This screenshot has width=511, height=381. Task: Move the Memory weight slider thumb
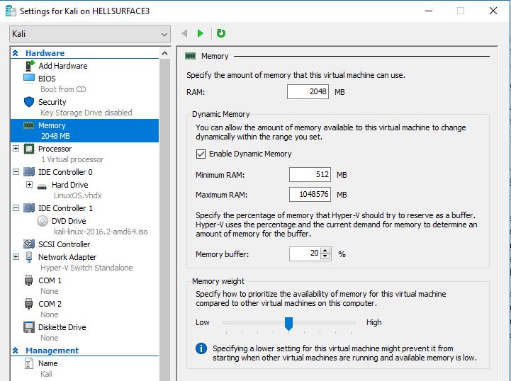coord(288,324)
